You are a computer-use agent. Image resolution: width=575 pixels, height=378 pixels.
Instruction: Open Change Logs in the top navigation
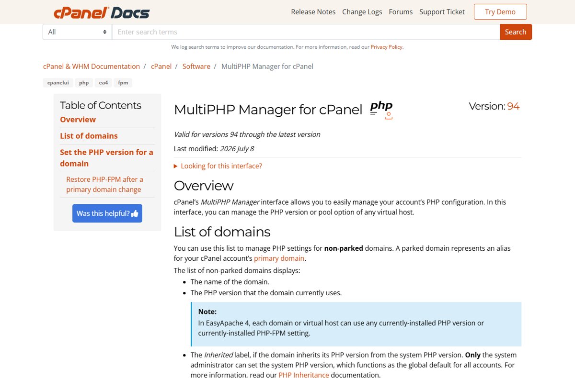pyautogui.click(x=362, y=12)
